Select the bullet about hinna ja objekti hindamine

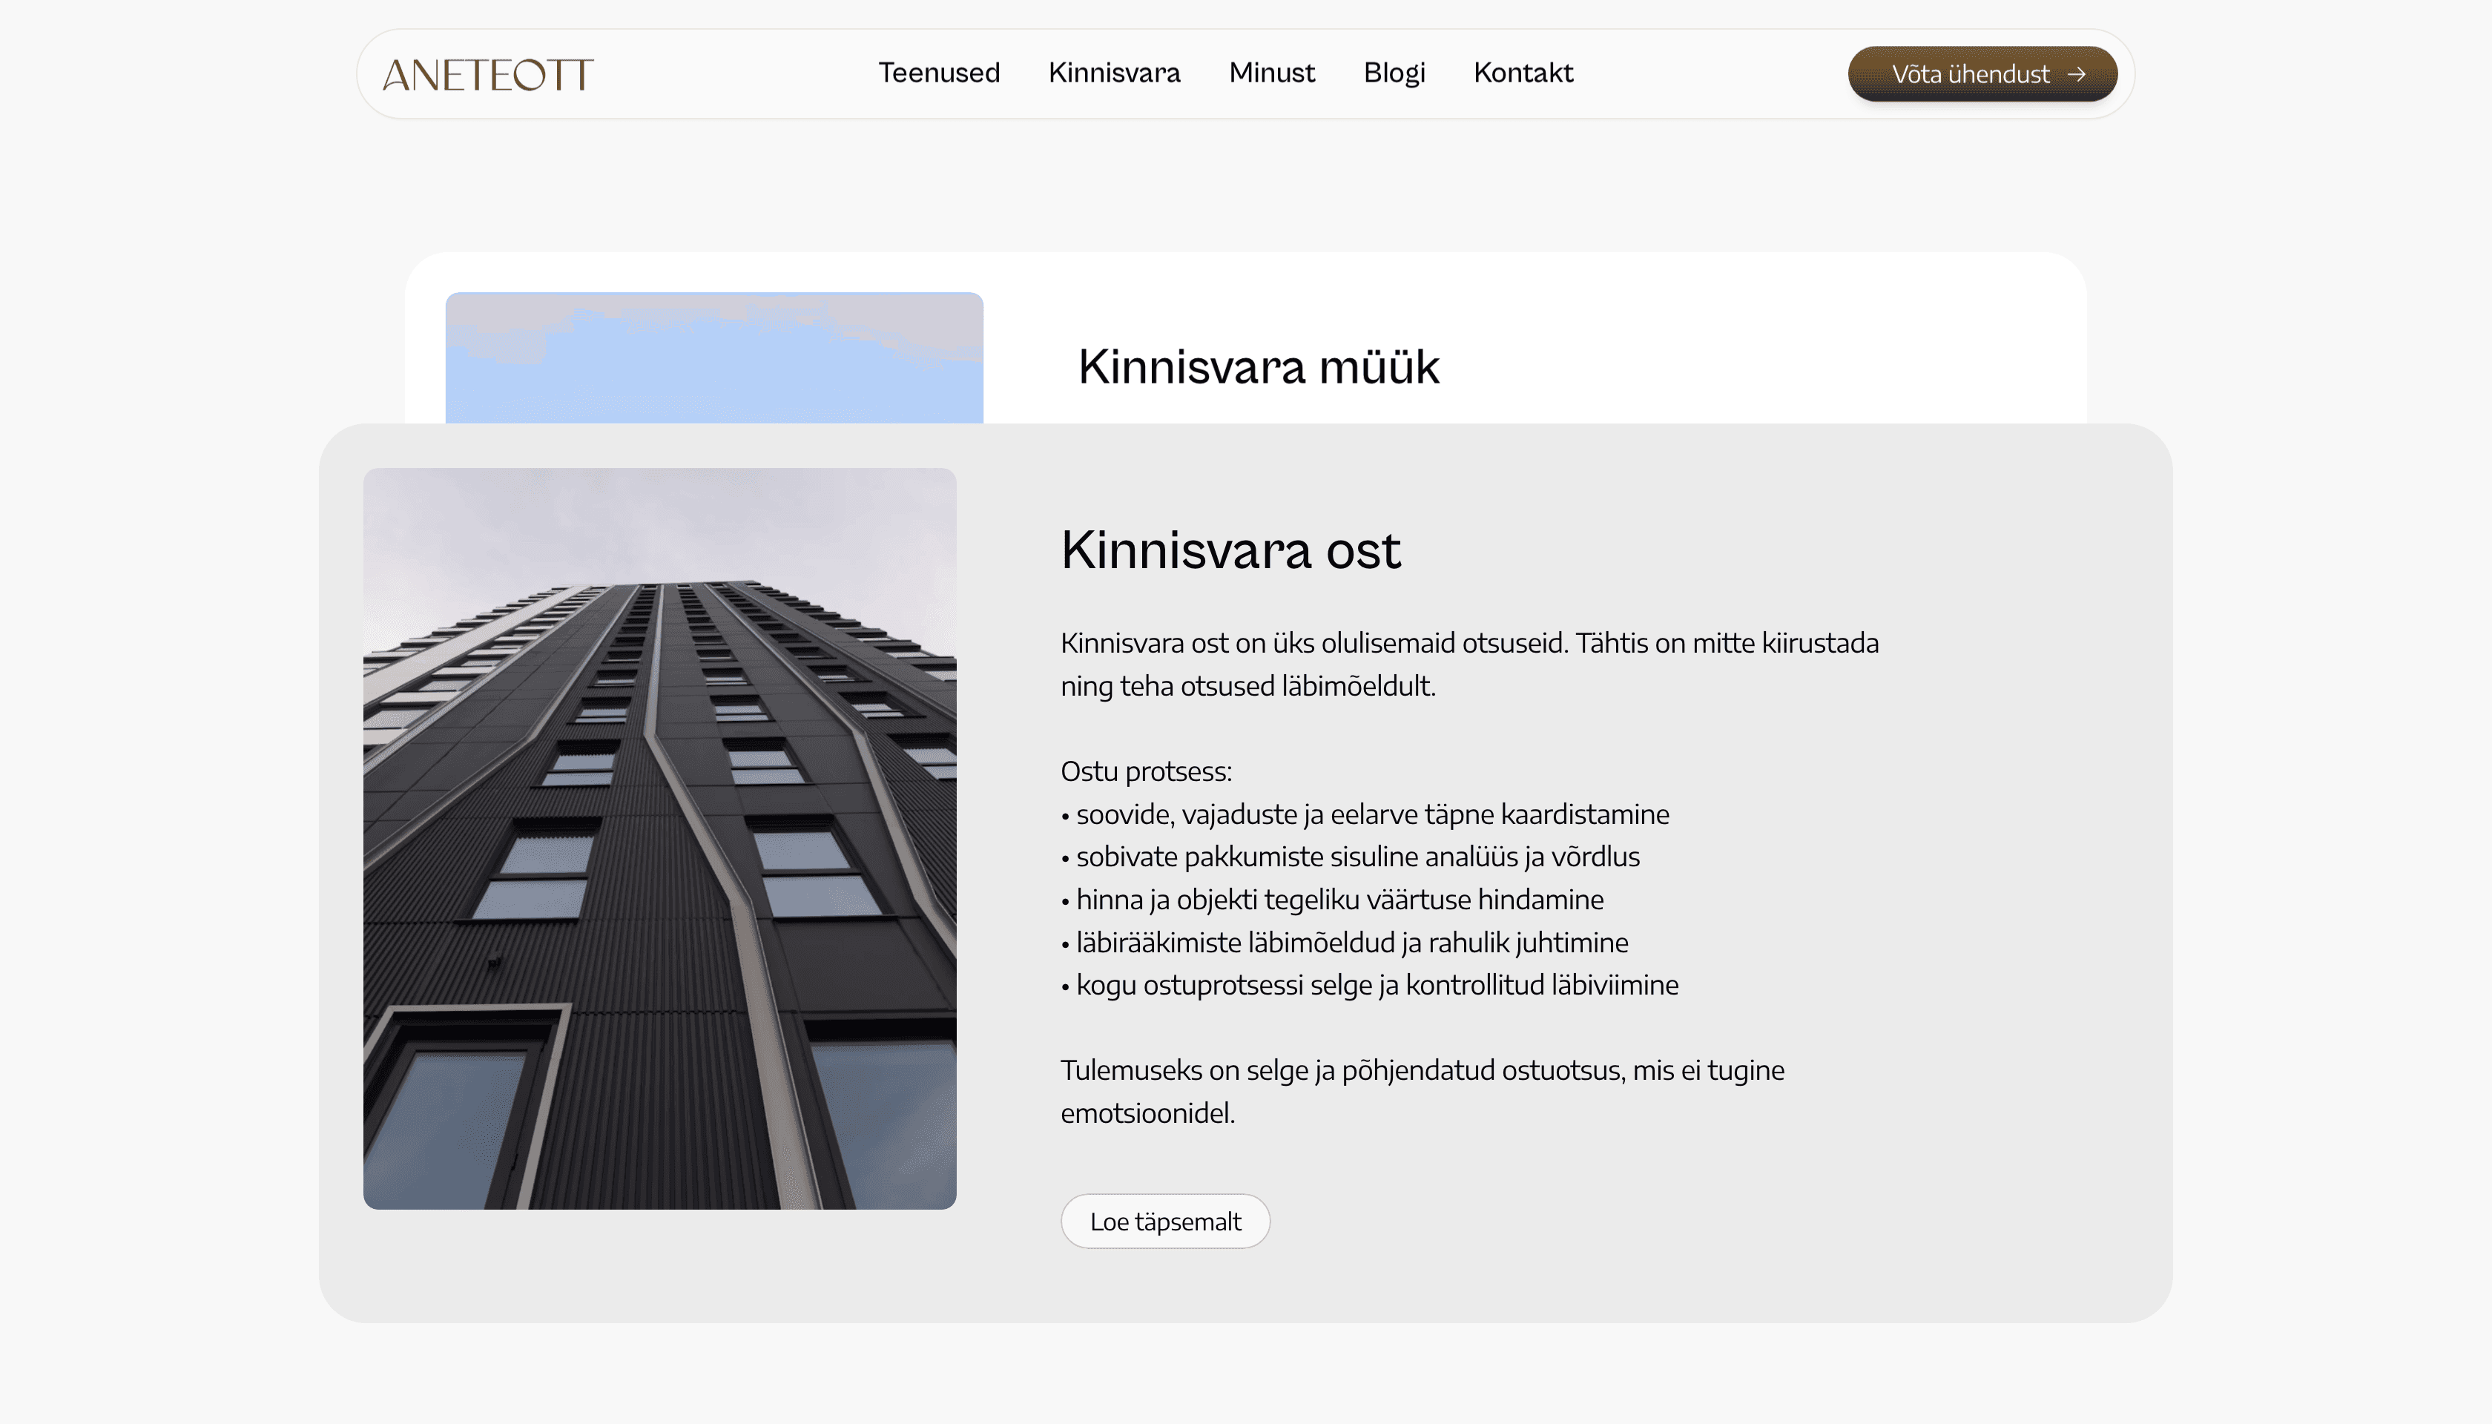coord(1332,899)
